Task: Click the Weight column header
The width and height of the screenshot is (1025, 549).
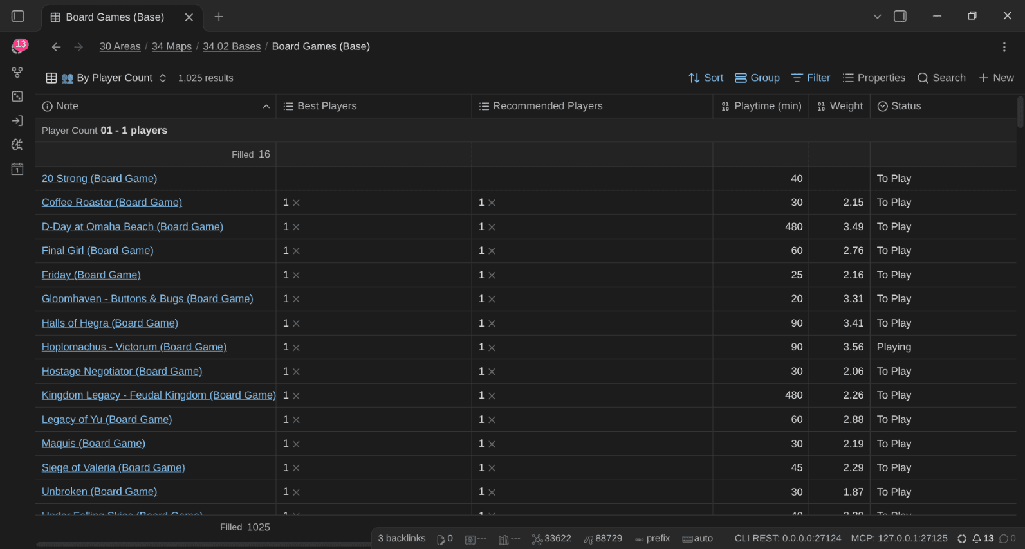Action: point(840,106)
